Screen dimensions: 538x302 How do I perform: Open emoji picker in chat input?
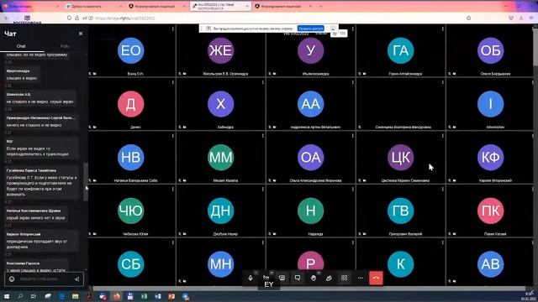12,279
